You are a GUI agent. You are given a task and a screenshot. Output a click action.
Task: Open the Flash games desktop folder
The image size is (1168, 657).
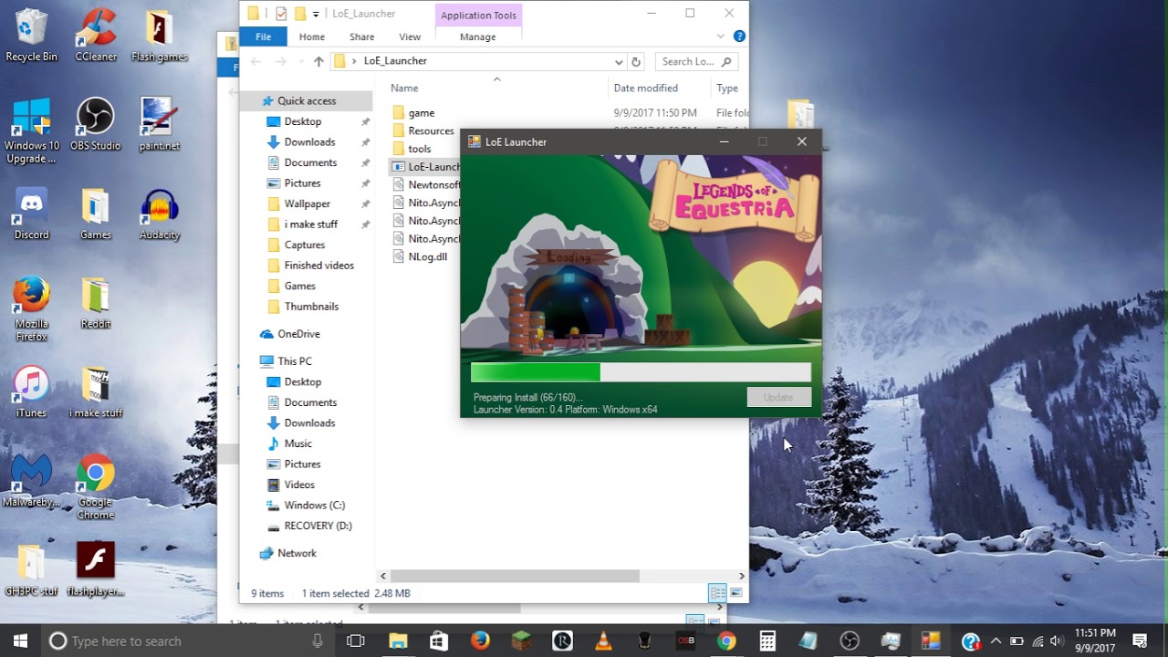[x=159, y=36]
